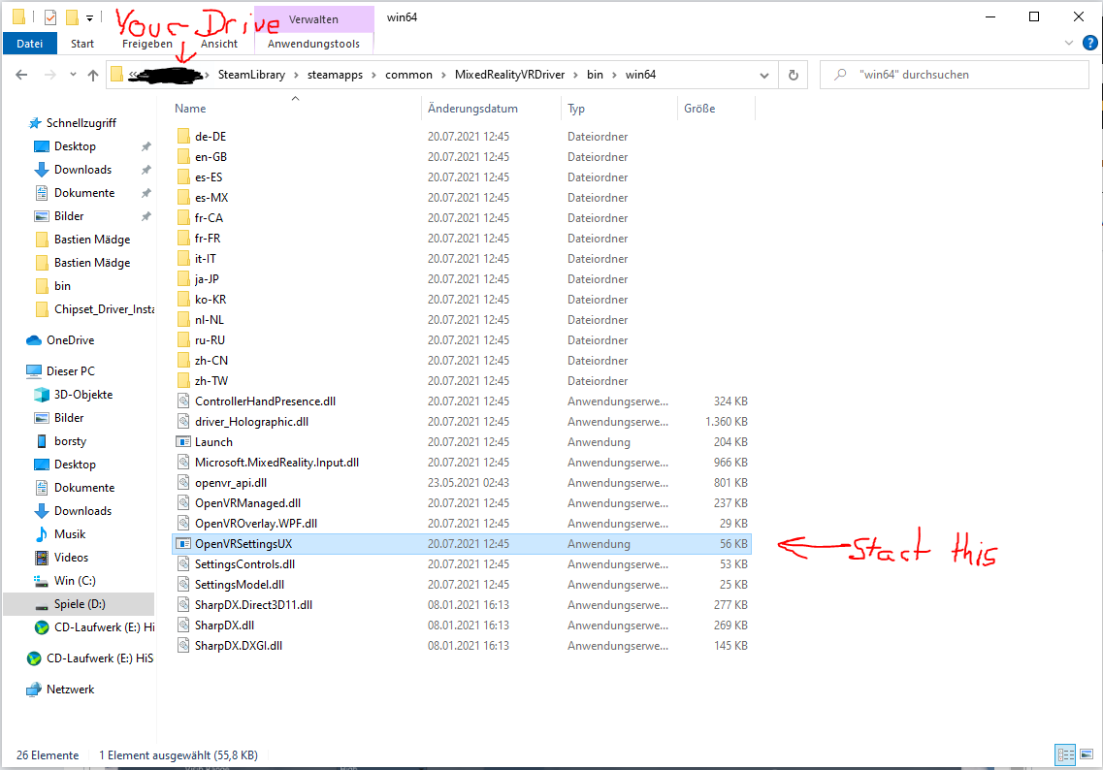
Task: Open the Datei ribbon tab
Action: (29, 44)
